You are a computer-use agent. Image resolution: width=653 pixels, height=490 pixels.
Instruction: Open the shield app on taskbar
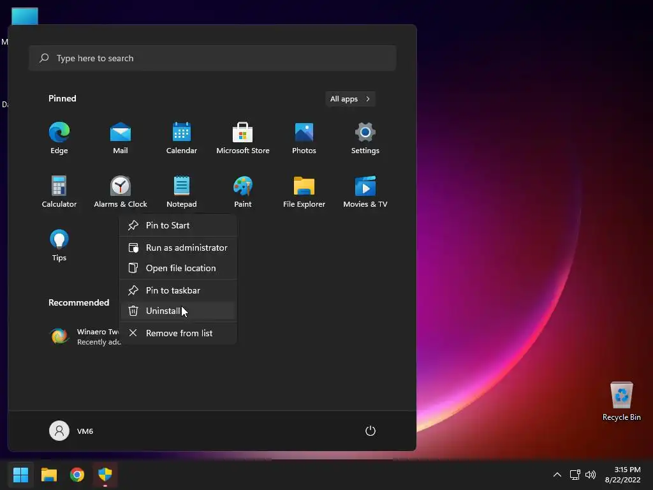click(105, 475)
